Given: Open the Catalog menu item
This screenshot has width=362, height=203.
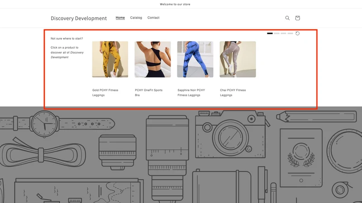Looking at the screenshot, I should coord(136,18).
